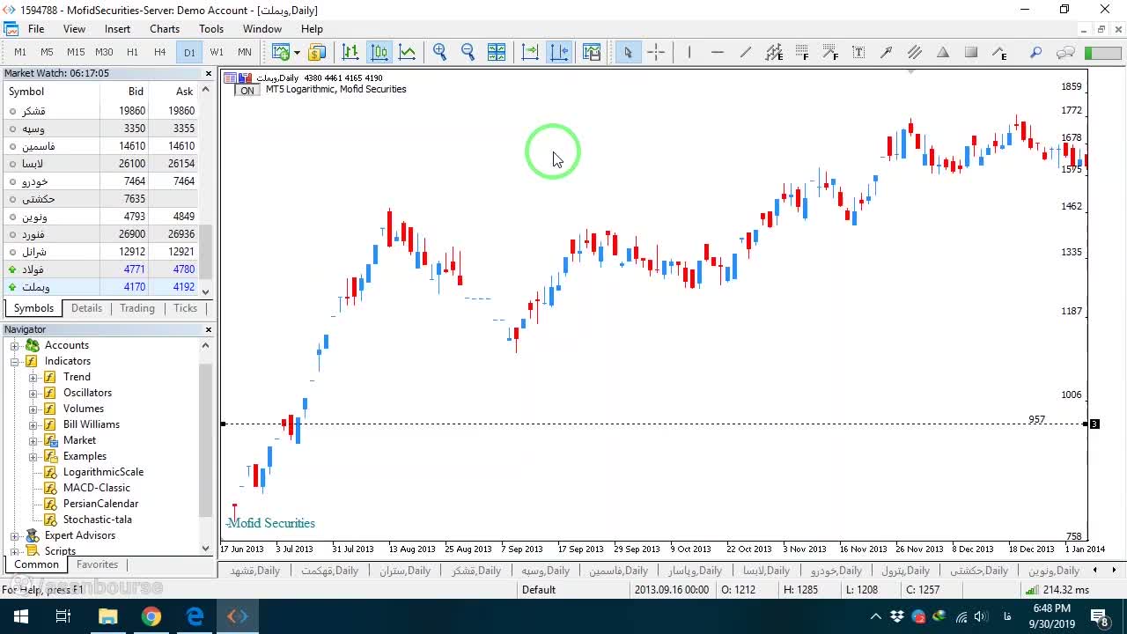Open the chat bubbles icon
Viewport: 1127px width, 634px height.
pos(1065,52)
